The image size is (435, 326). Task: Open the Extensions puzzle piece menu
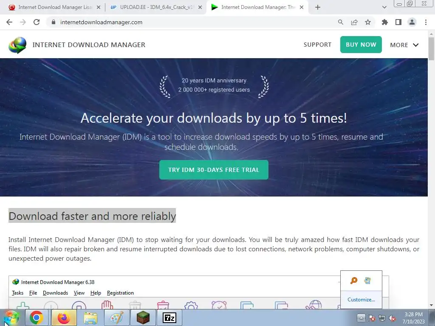384,22
